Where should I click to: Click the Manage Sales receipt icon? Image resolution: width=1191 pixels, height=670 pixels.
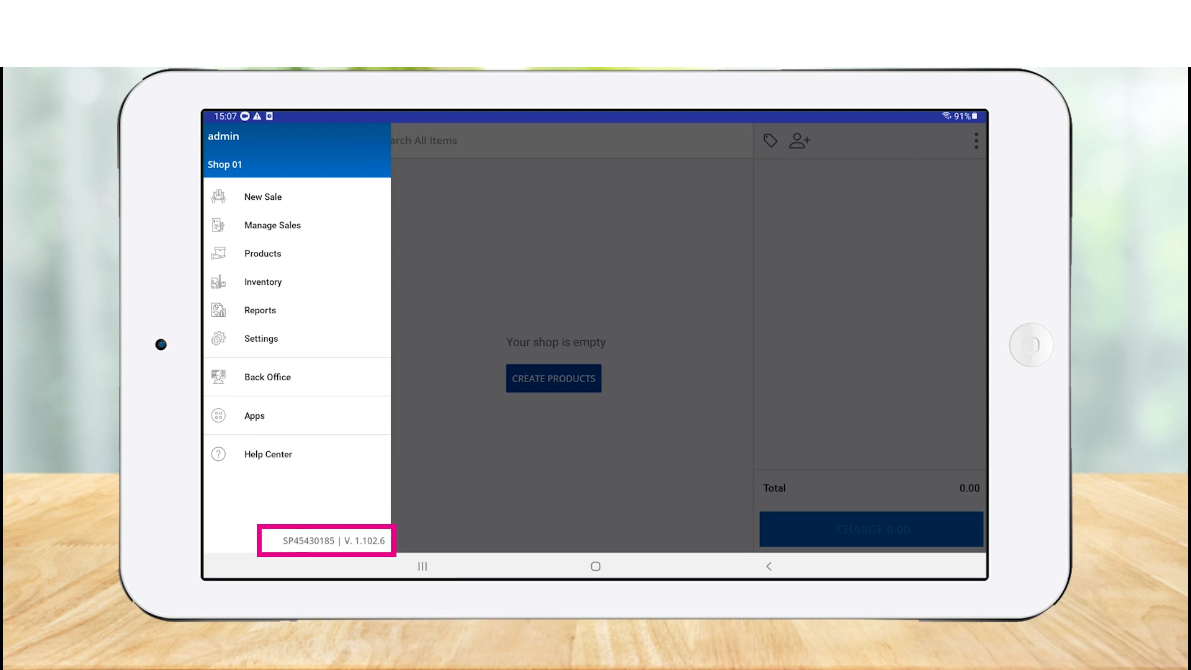click(x=218, y=225)
